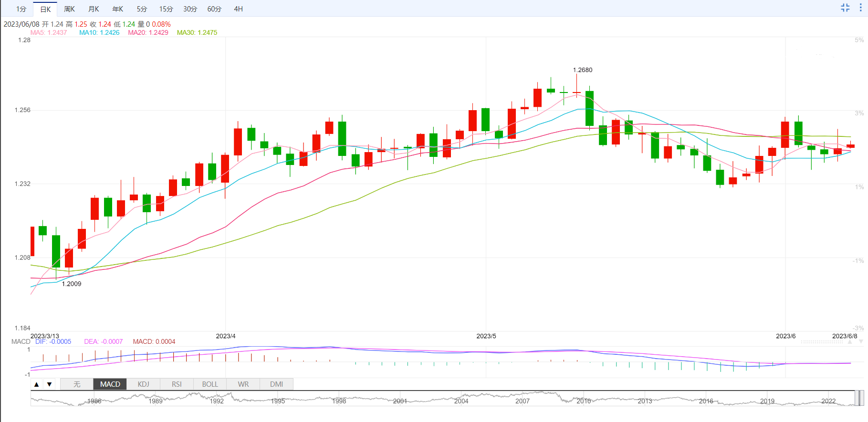Select the 年K yearly chart tab
Image resolution: width=868 pixels, height=422 pixels.
117,9
